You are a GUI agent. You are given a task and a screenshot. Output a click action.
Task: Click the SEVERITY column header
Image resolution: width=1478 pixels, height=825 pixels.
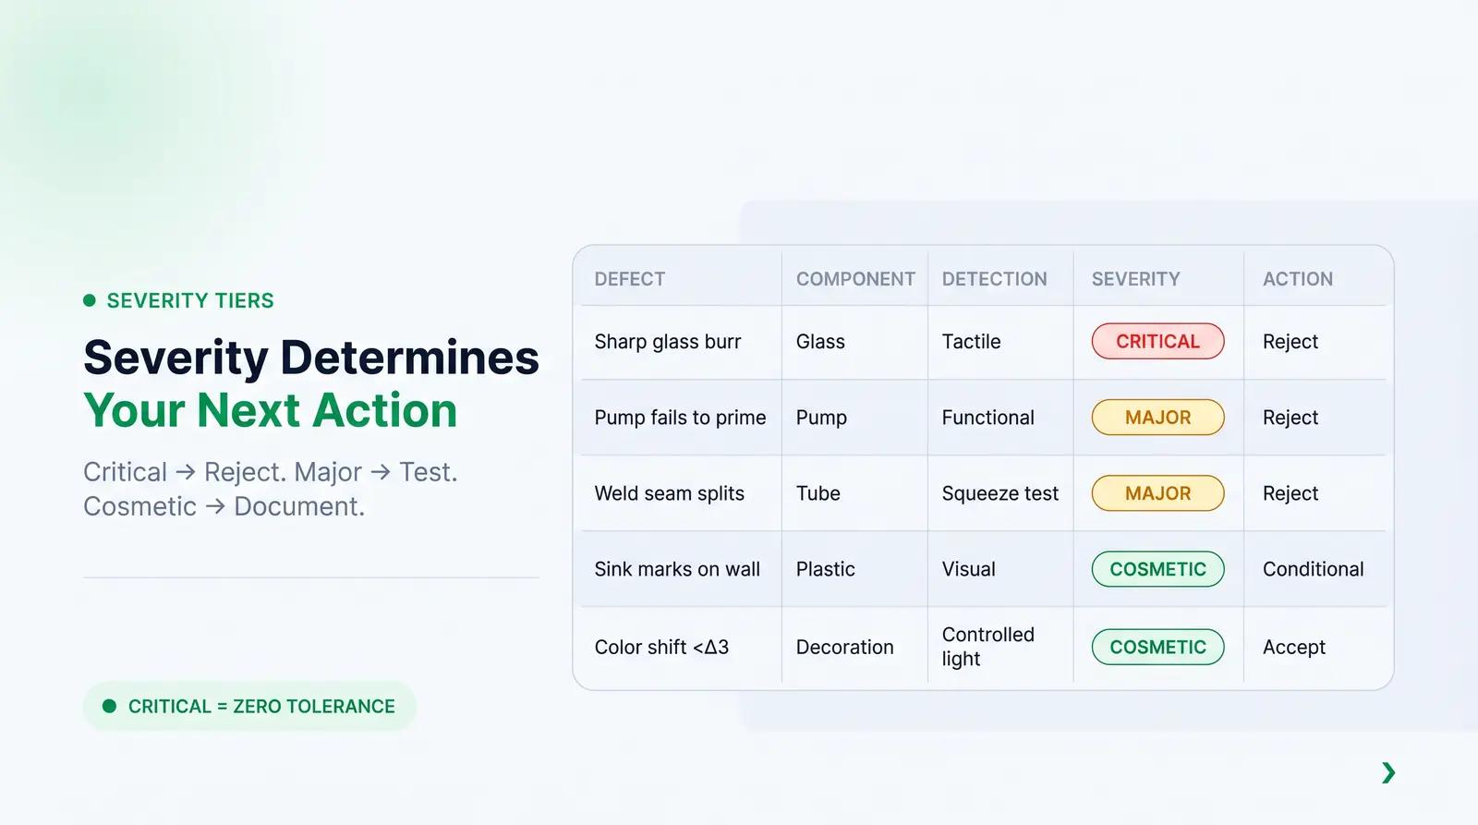(x=1135, y=279)
